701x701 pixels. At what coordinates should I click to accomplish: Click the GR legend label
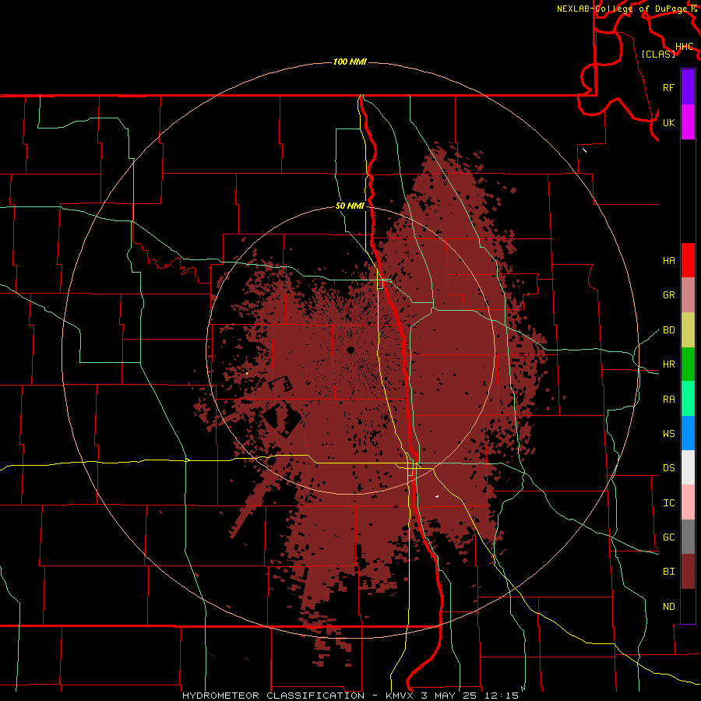pyautogui.click(x=668, y=295)
